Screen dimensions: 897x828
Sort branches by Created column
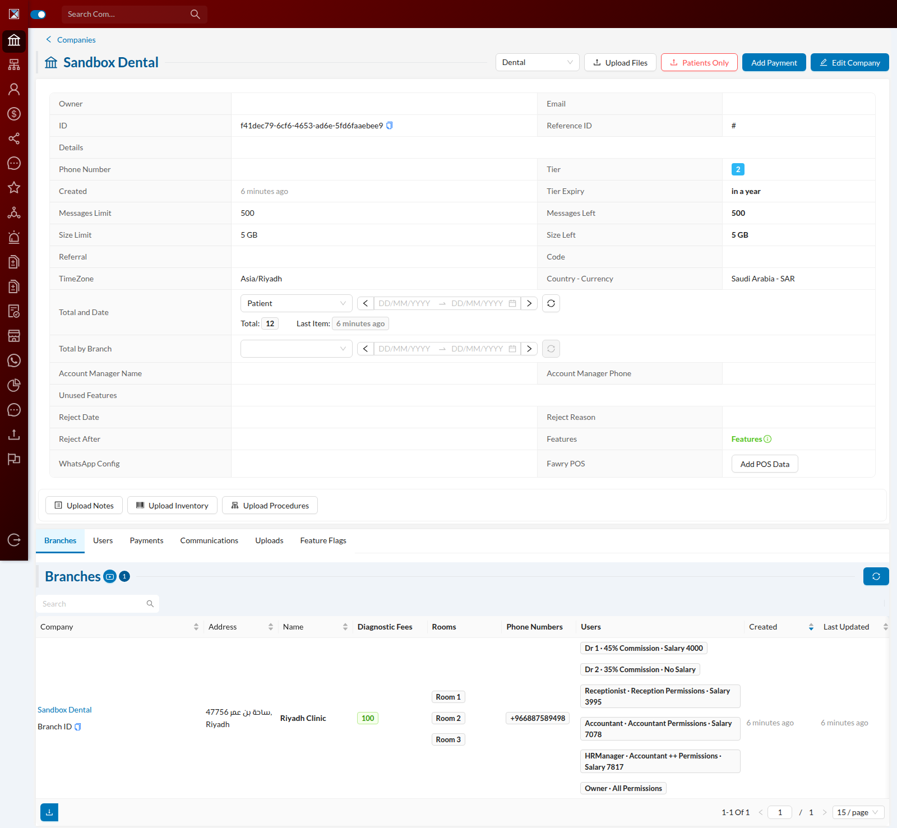[811, 627]
